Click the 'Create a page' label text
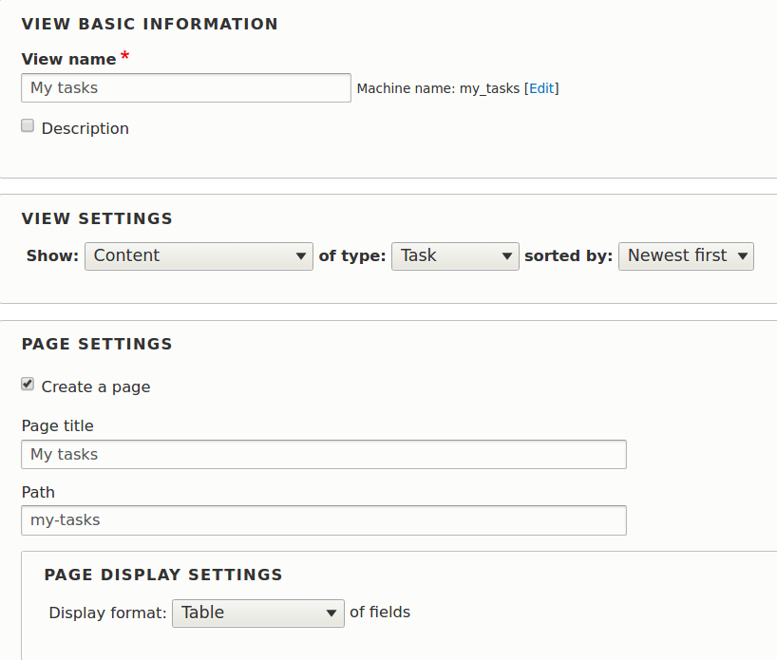777x660 pixels. 96,387
